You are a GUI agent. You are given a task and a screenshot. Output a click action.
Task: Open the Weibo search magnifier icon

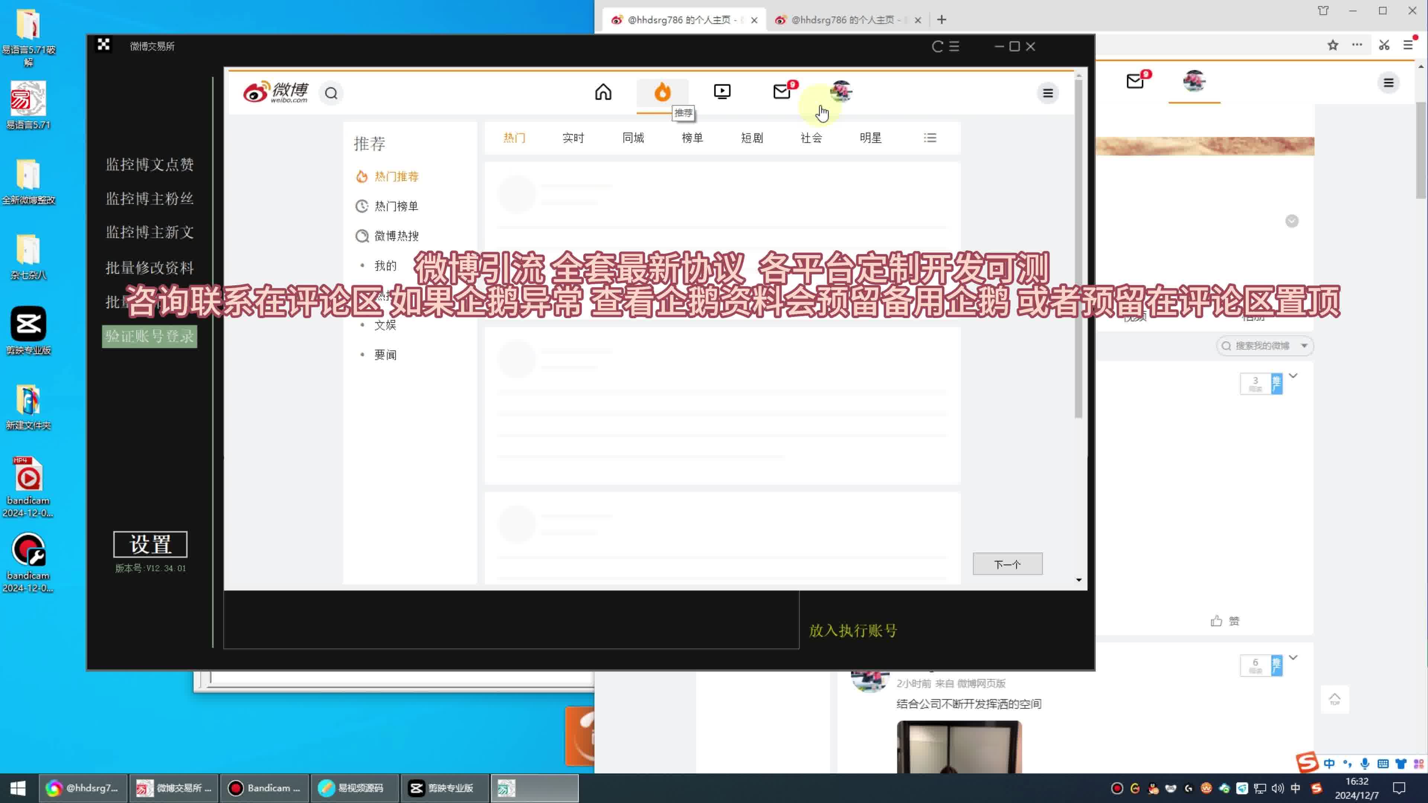331,93
